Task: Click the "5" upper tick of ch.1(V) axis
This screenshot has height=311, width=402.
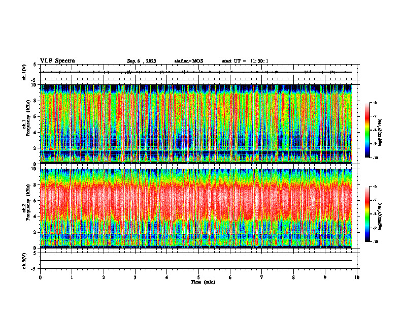Action: (35, 65)
